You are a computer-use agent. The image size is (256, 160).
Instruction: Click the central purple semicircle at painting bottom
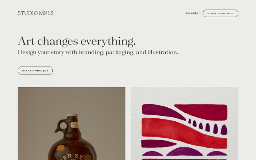(x=184, y=152)
